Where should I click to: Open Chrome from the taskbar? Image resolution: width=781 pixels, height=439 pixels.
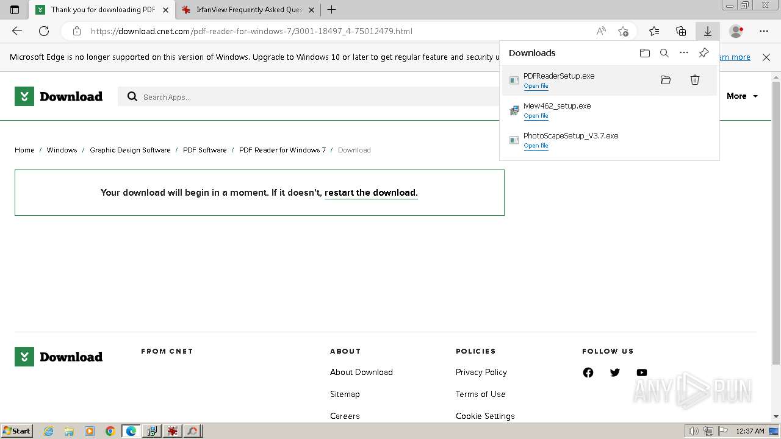(110, 431)
